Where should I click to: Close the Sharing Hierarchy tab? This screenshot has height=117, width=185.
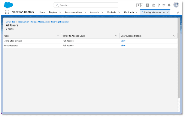168,12
